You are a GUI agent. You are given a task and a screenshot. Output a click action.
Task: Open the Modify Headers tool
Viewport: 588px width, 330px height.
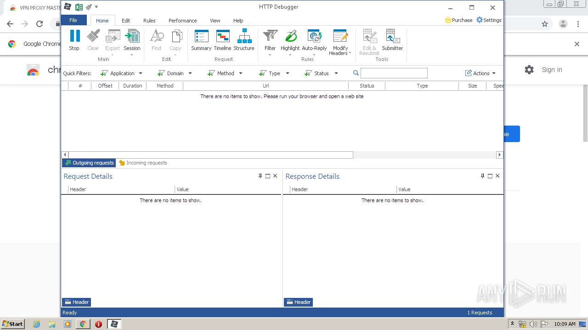340,42
